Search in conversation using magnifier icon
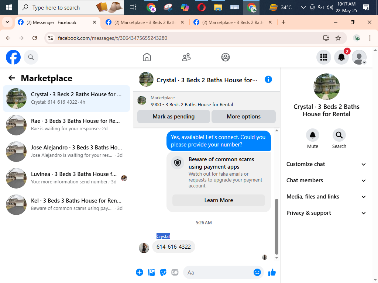 coord(339,135)
